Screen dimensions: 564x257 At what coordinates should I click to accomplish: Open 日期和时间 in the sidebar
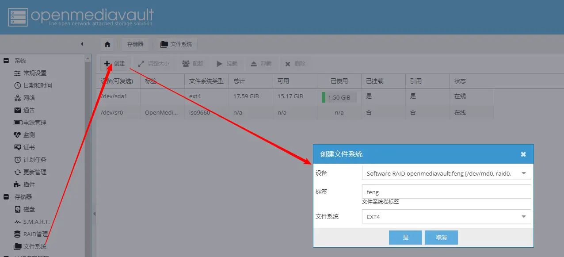33,85
